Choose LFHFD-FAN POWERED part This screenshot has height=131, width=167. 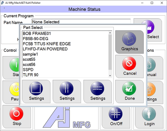[x=65, y=49]
